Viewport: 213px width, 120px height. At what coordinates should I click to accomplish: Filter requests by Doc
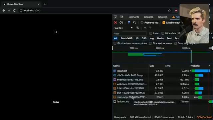[177, 38]
